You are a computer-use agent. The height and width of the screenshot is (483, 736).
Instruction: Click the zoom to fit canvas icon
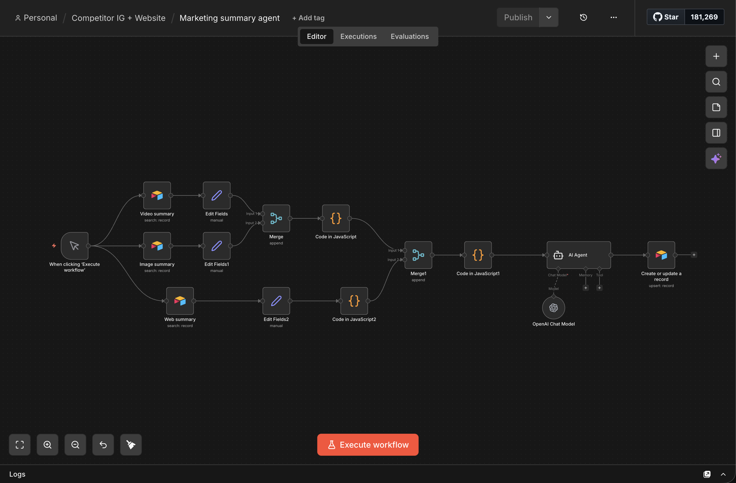[19, 444]
